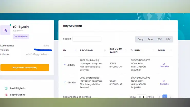Click into the Search input field
190x107 pixels.
point(87,39)
